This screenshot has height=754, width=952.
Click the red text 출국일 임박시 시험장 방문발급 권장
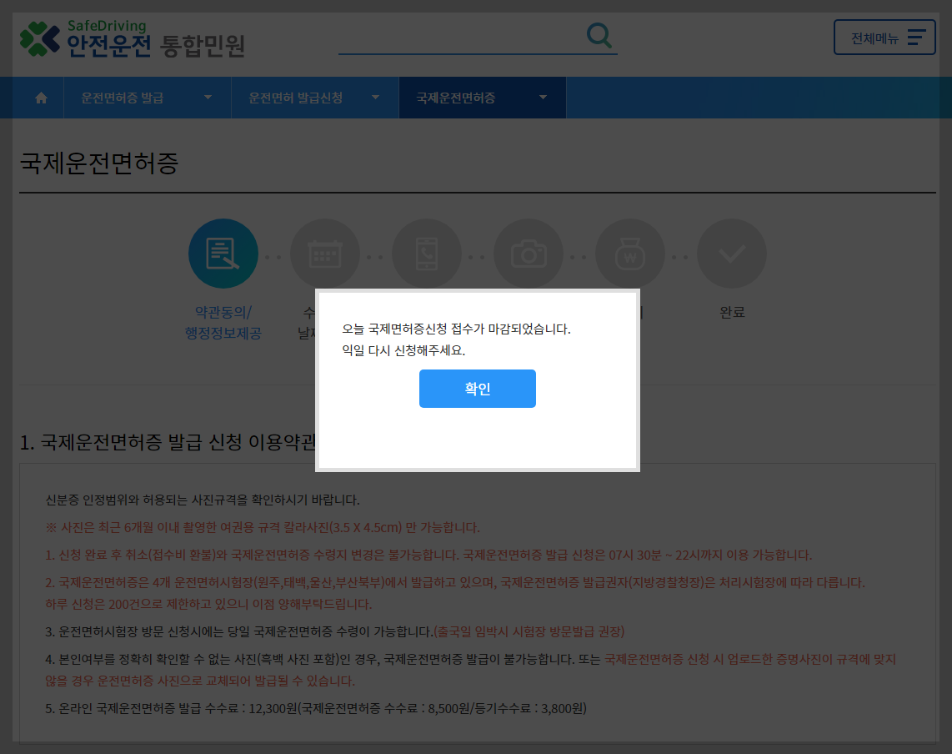529,632
